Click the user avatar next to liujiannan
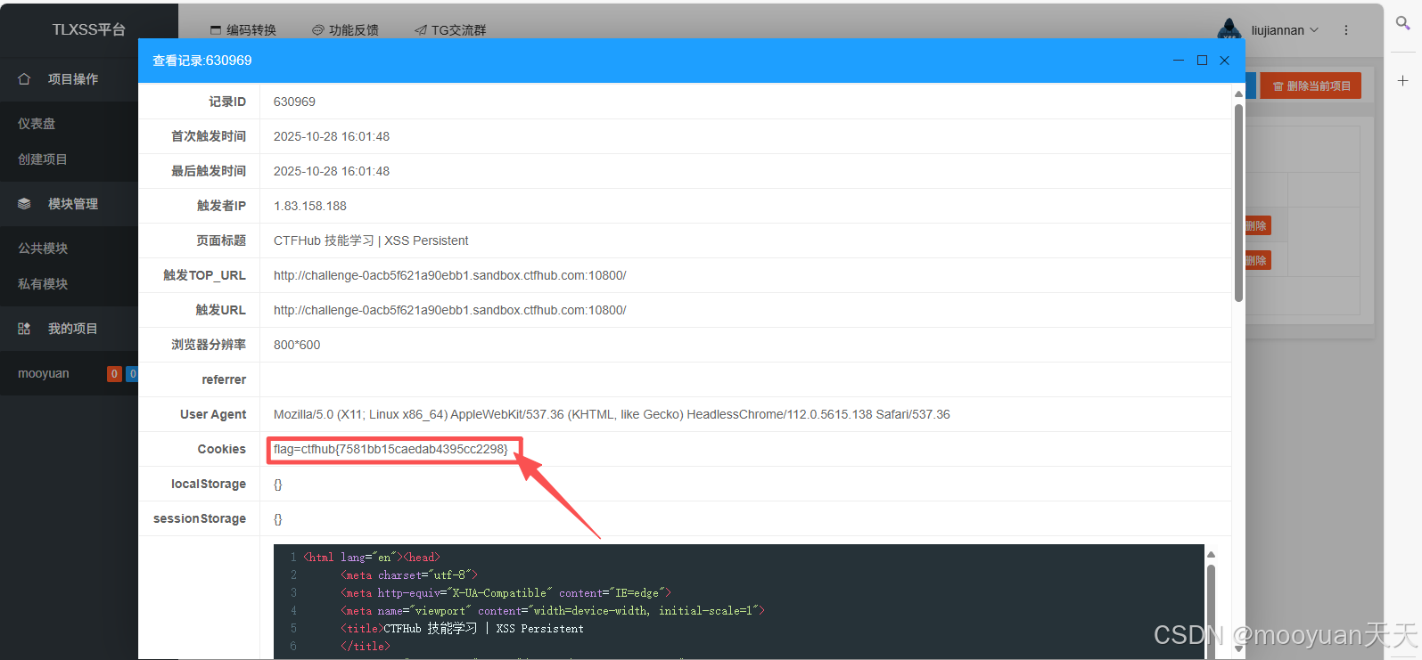The width and height of the screenshot is (1422, 660). 1229,29
